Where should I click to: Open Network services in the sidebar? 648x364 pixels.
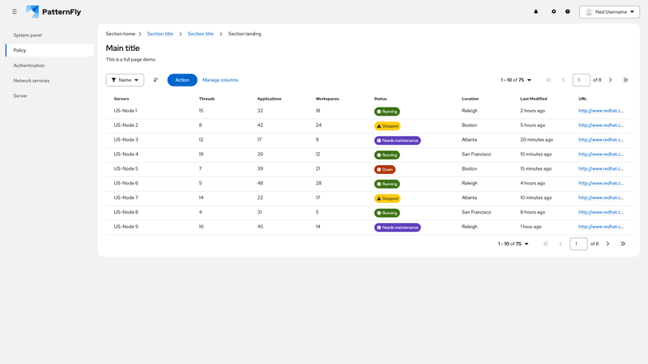(49, 80)
